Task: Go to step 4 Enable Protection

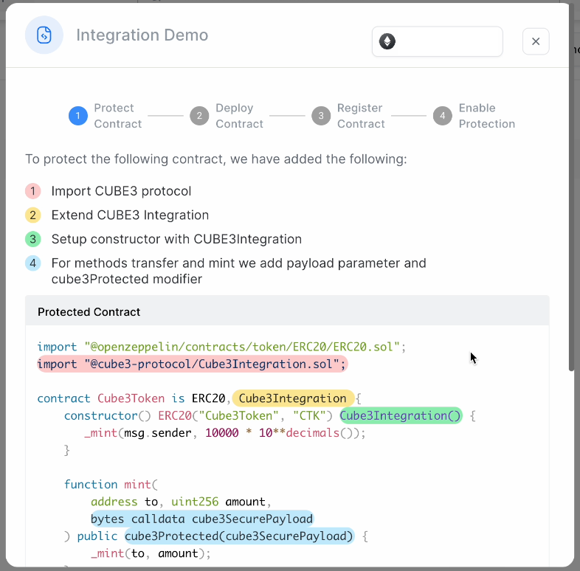Action: [x=474, y=116]
